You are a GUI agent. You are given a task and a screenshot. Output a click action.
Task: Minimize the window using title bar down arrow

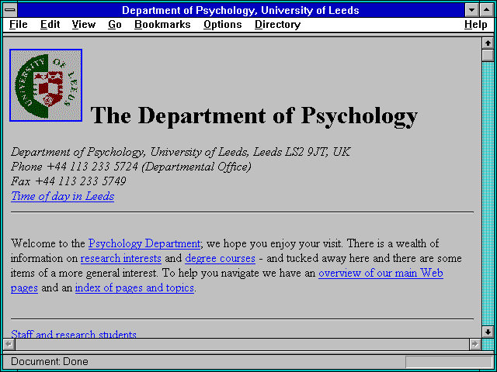[x=471, y=10]
